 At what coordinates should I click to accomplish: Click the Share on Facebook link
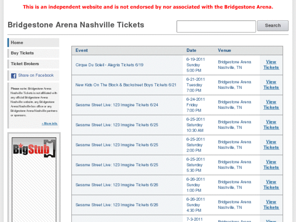click(36, 75)
